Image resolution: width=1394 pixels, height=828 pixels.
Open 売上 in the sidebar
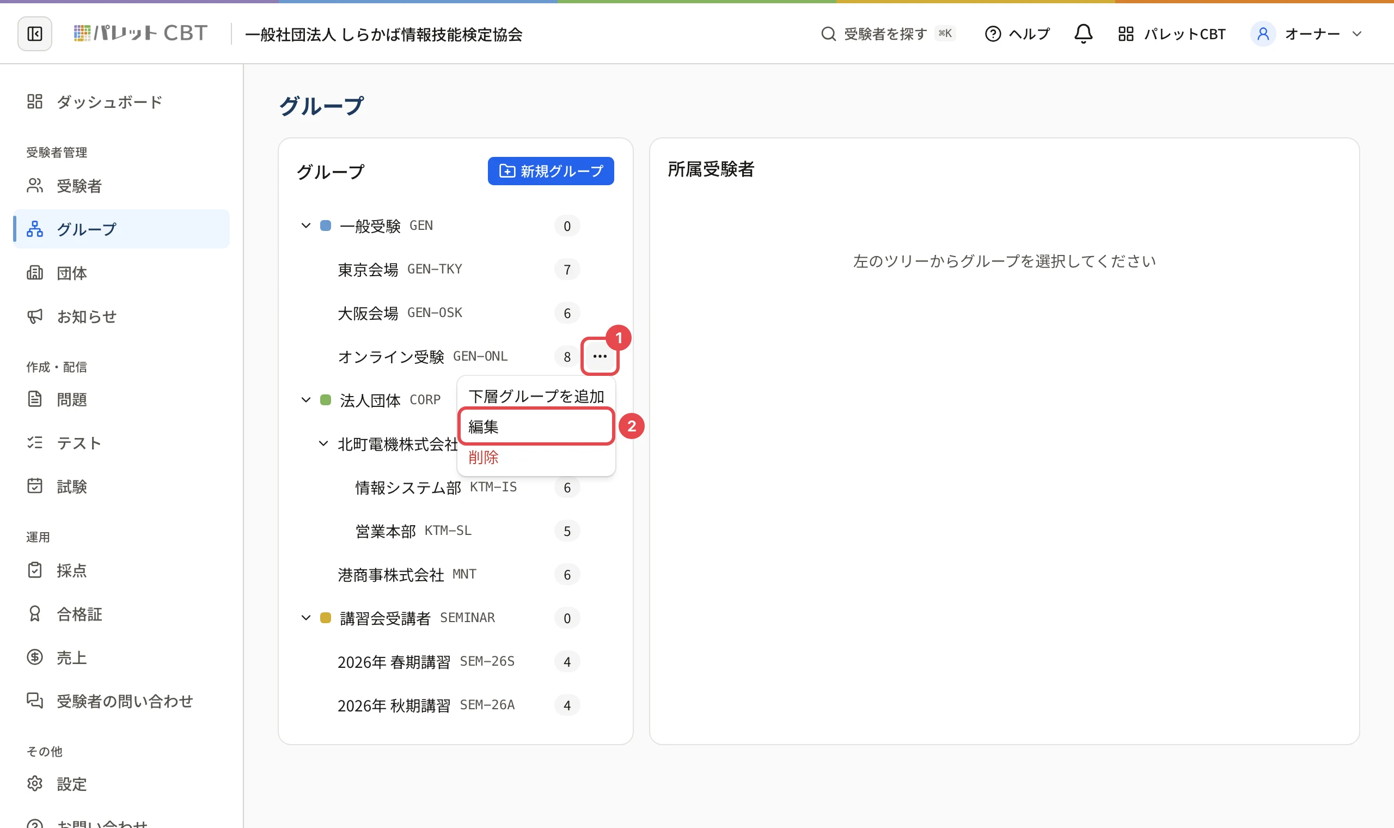tap(121, 658)
